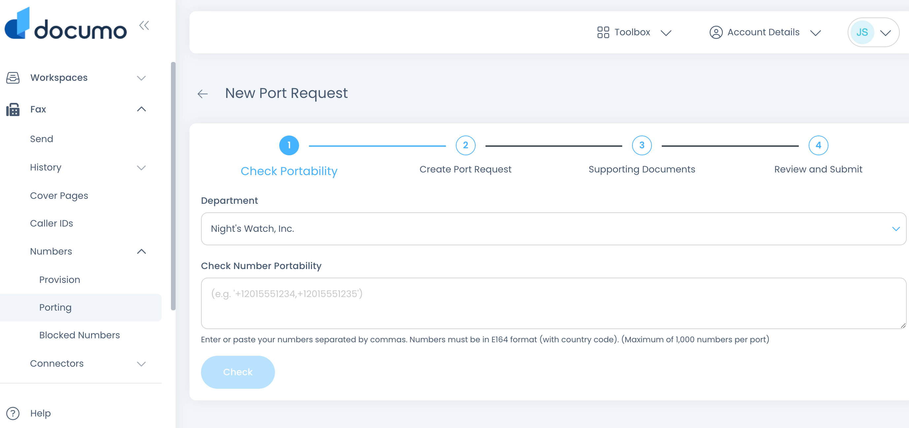Collapse the sidebar with double-chevron icon
Viewport: 909px width, 428px height.
point(144,25)
